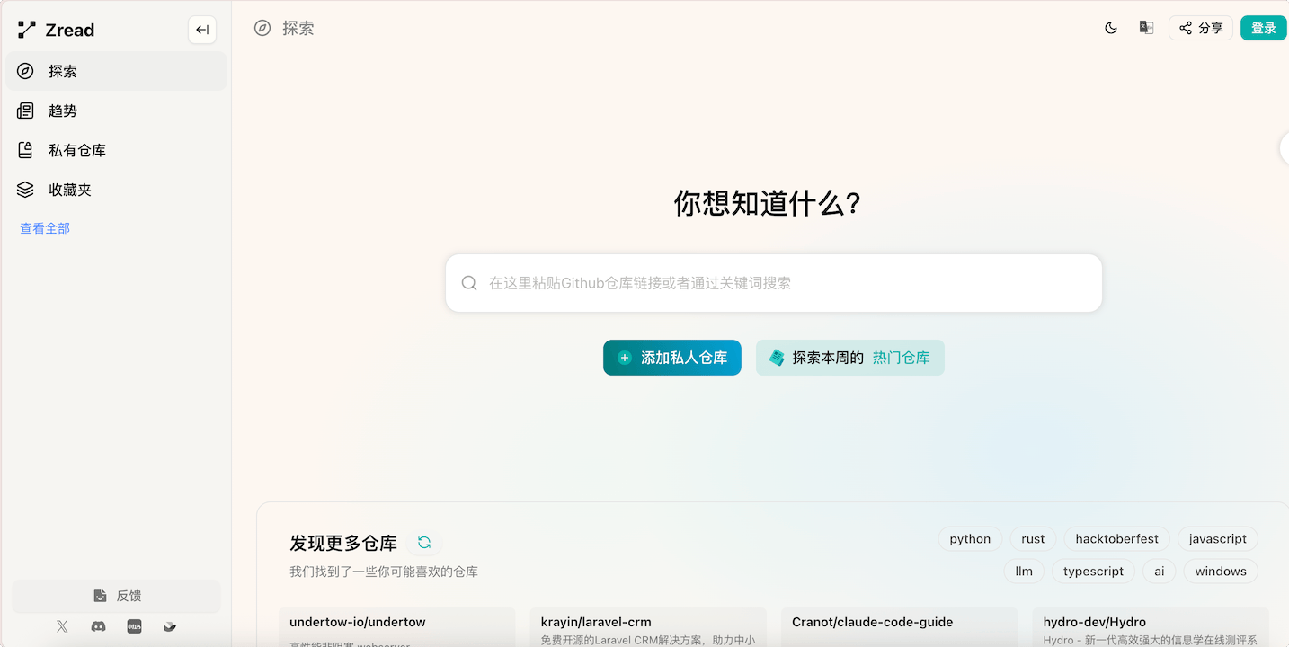The width and height of the screenshot is (1289, 647).
Task: Click the 登录 login button
Action: [1264, 28]
